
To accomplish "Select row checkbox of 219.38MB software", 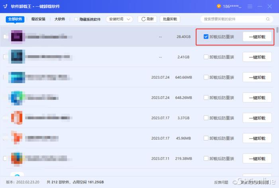I will (5, 158).
